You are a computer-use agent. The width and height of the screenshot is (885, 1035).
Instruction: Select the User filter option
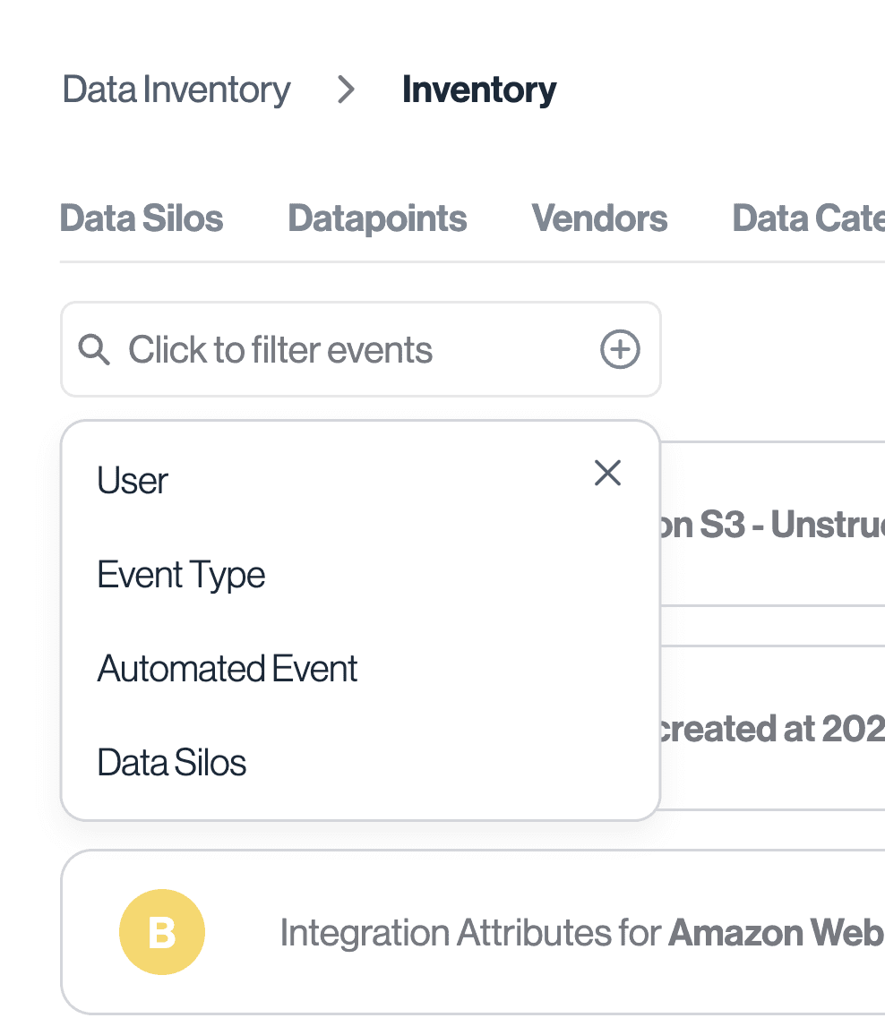tap(132, 480)
